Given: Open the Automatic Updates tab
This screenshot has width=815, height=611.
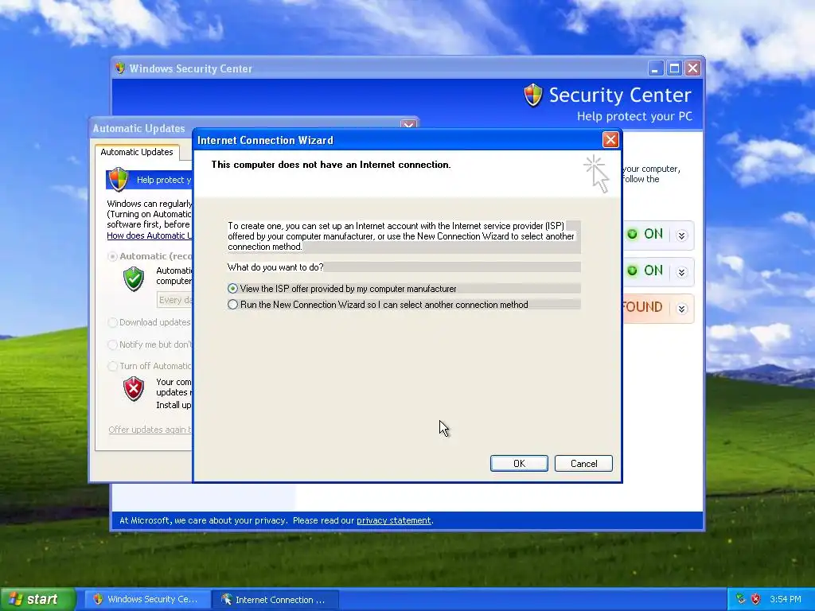Looking at the screenshot, I should pyautogui.click(x=137, y=152).
